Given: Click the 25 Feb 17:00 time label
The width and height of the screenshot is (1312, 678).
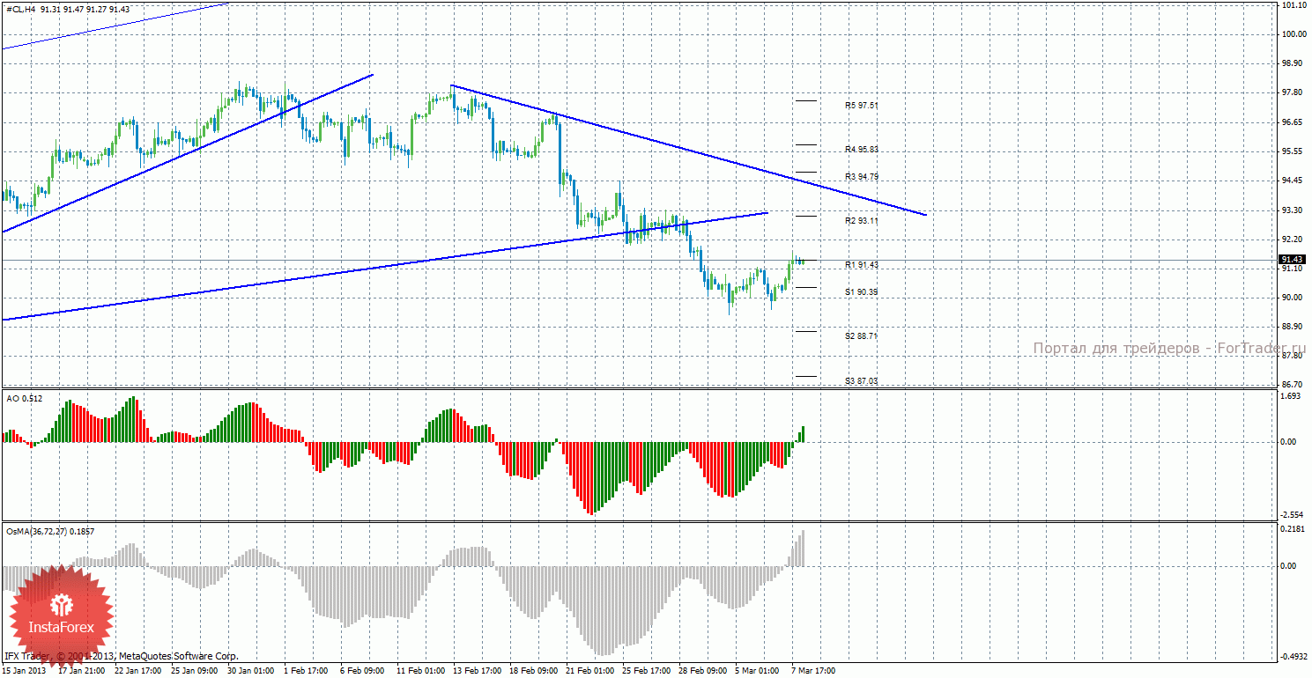Looking at the screenshot, I should tap(647, 670).
